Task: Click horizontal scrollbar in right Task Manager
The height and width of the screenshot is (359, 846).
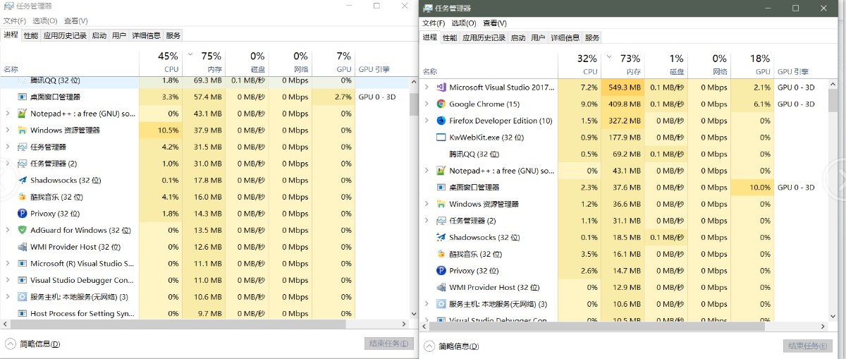Action: (x=596, y=327)
